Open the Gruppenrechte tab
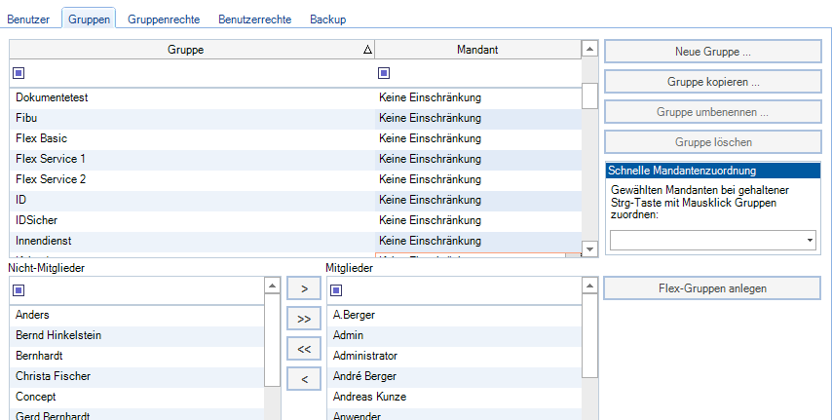The height and width of the screenshot is (420, 832). click(x=166, y=19)
